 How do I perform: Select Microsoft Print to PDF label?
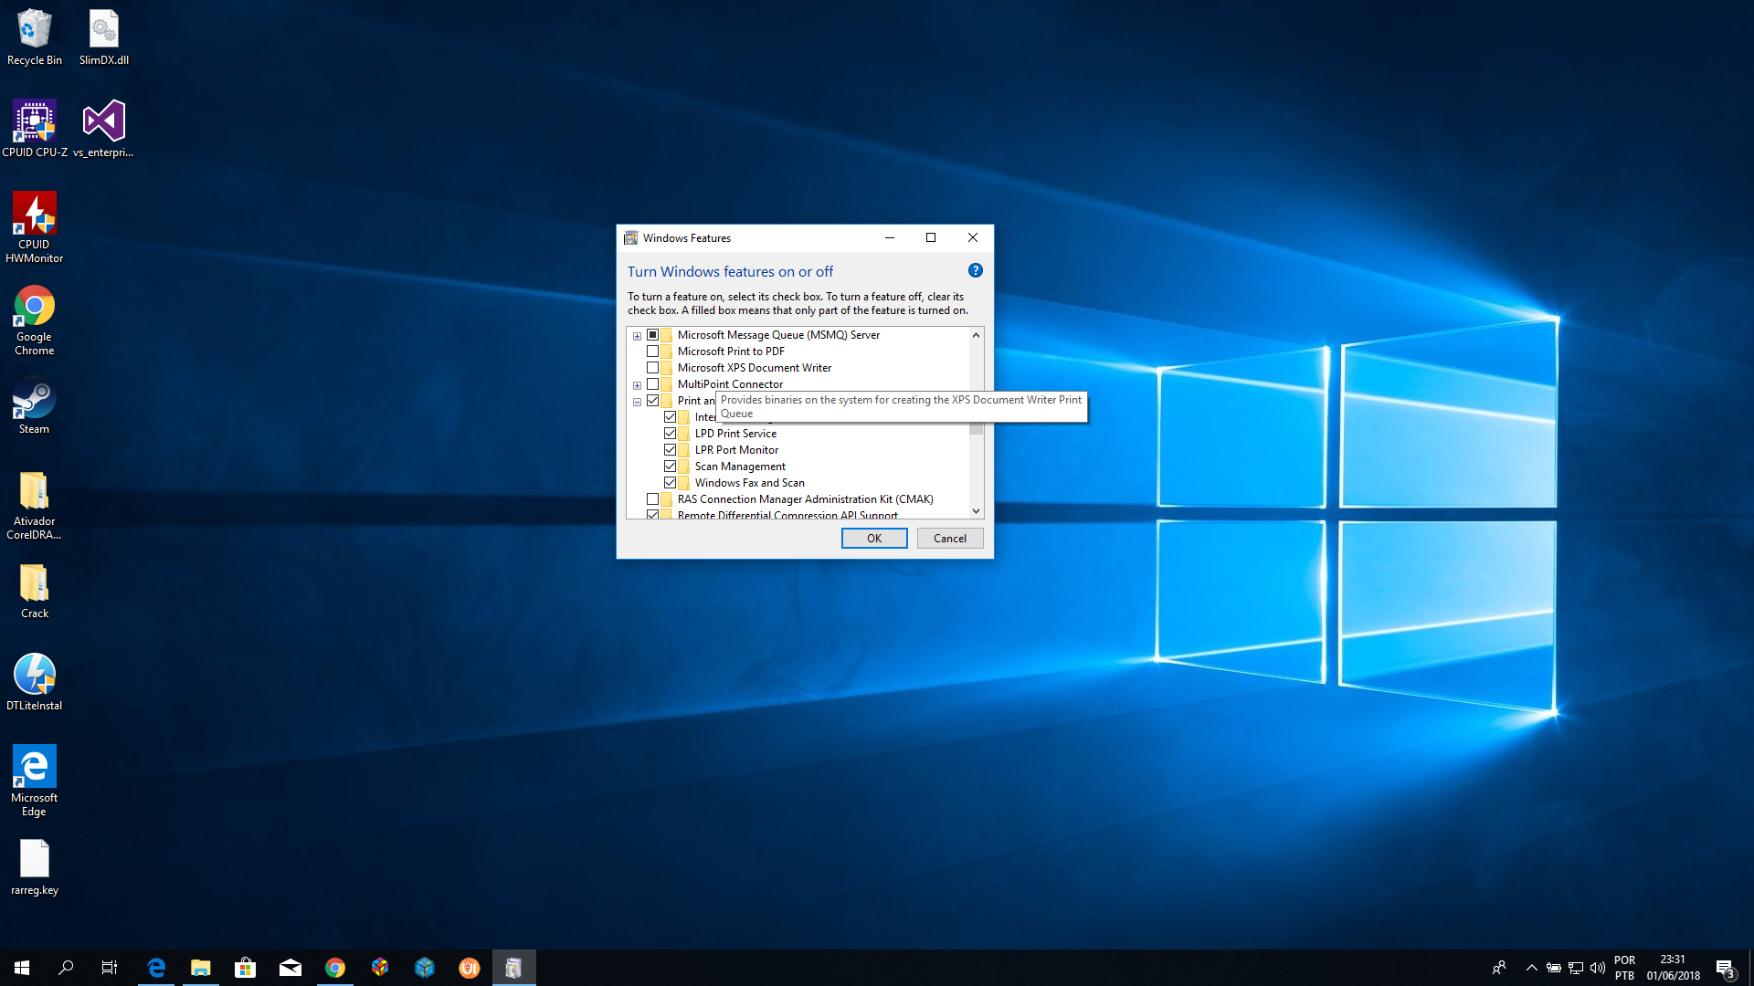(731, 351)
